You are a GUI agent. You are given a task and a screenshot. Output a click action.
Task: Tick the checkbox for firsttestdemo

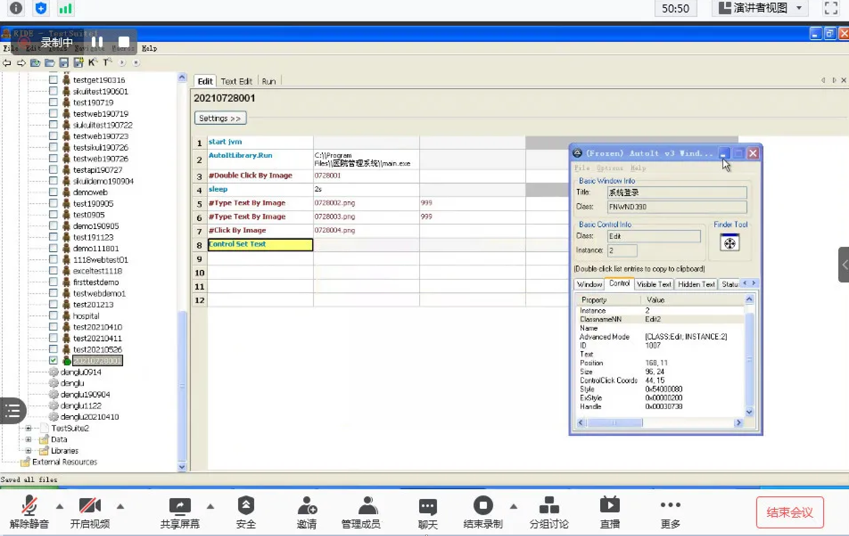coord(53,282)
